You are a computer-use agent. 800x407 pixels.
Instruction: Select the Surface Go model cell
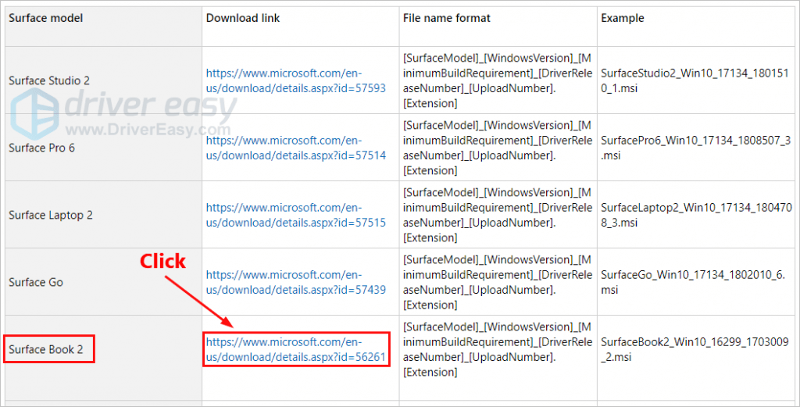click(x=36, y=282)
